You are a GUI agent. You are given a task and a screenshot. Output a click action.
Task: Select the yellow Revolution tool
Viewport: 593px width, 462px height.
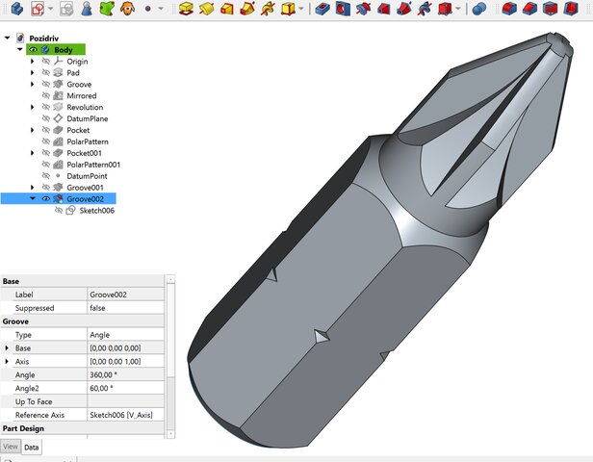[206, 9]
